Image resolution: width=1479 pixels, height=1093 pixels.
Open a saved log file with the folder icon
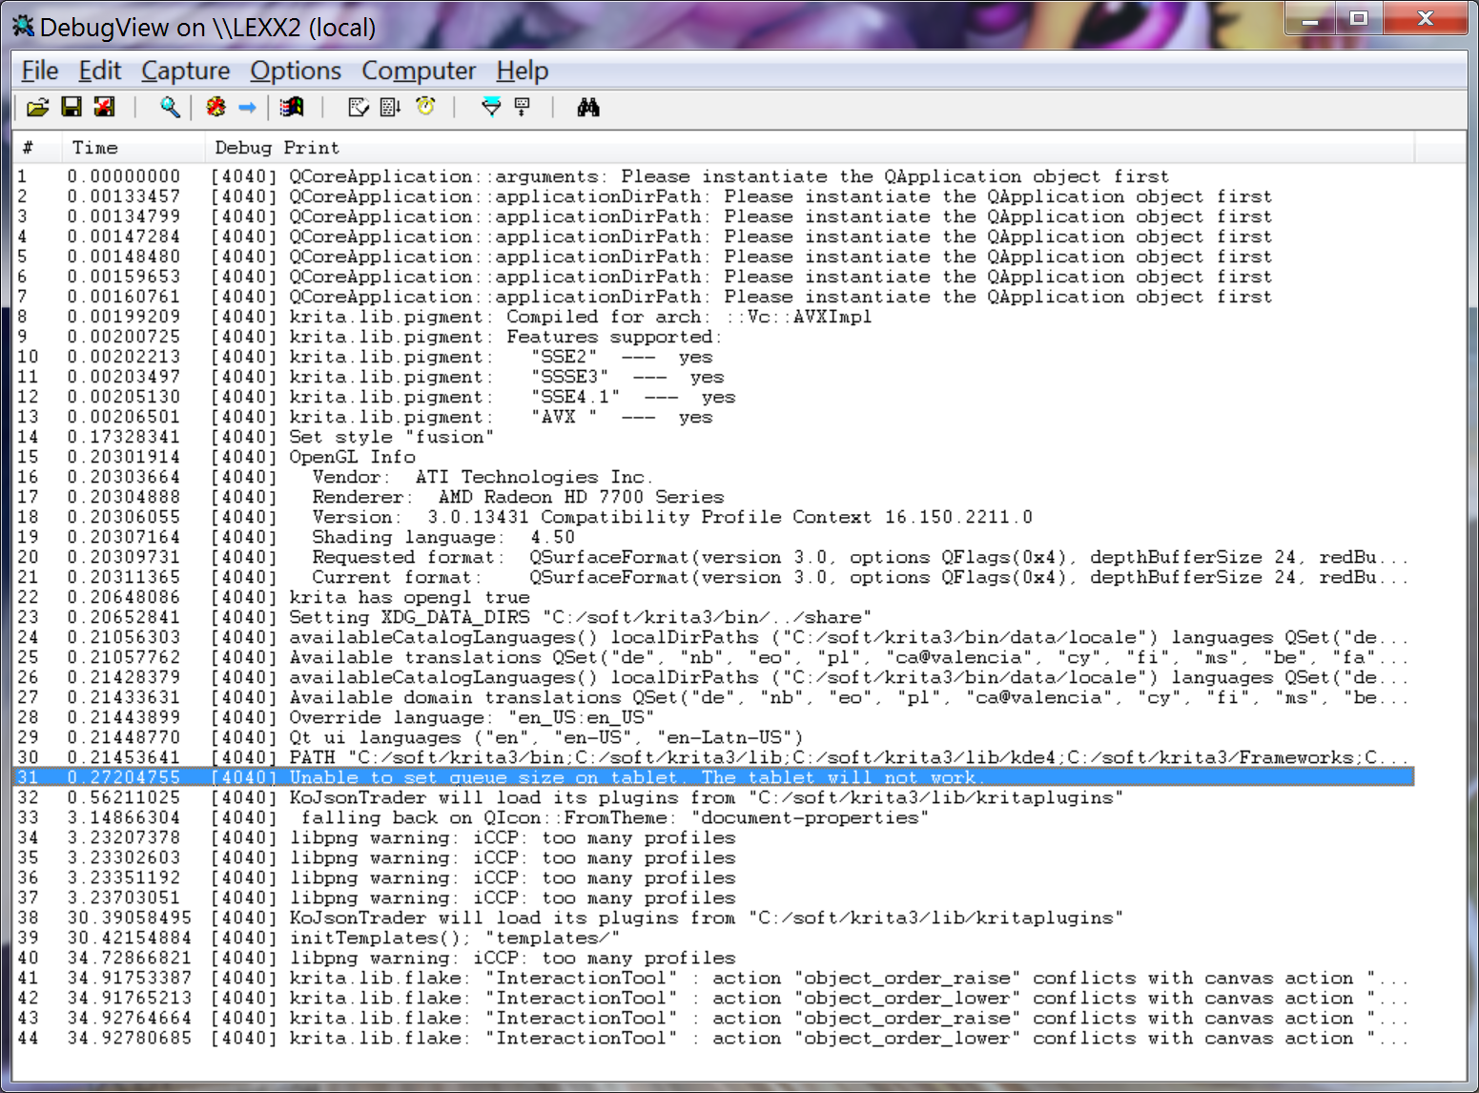(37, 107)
